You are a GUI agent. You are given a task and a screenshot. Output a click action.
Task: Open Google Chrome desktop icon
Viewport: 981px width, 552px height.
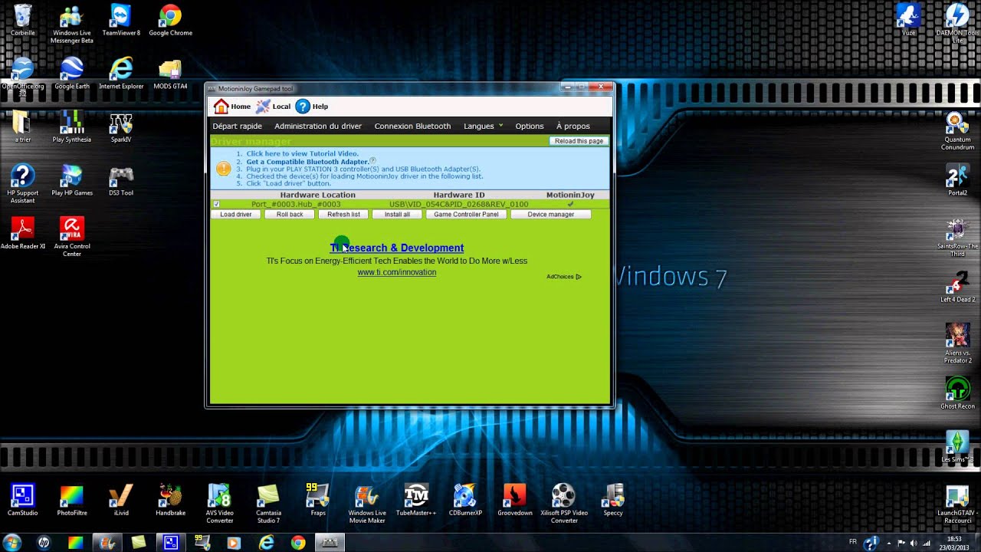(170, 20)
